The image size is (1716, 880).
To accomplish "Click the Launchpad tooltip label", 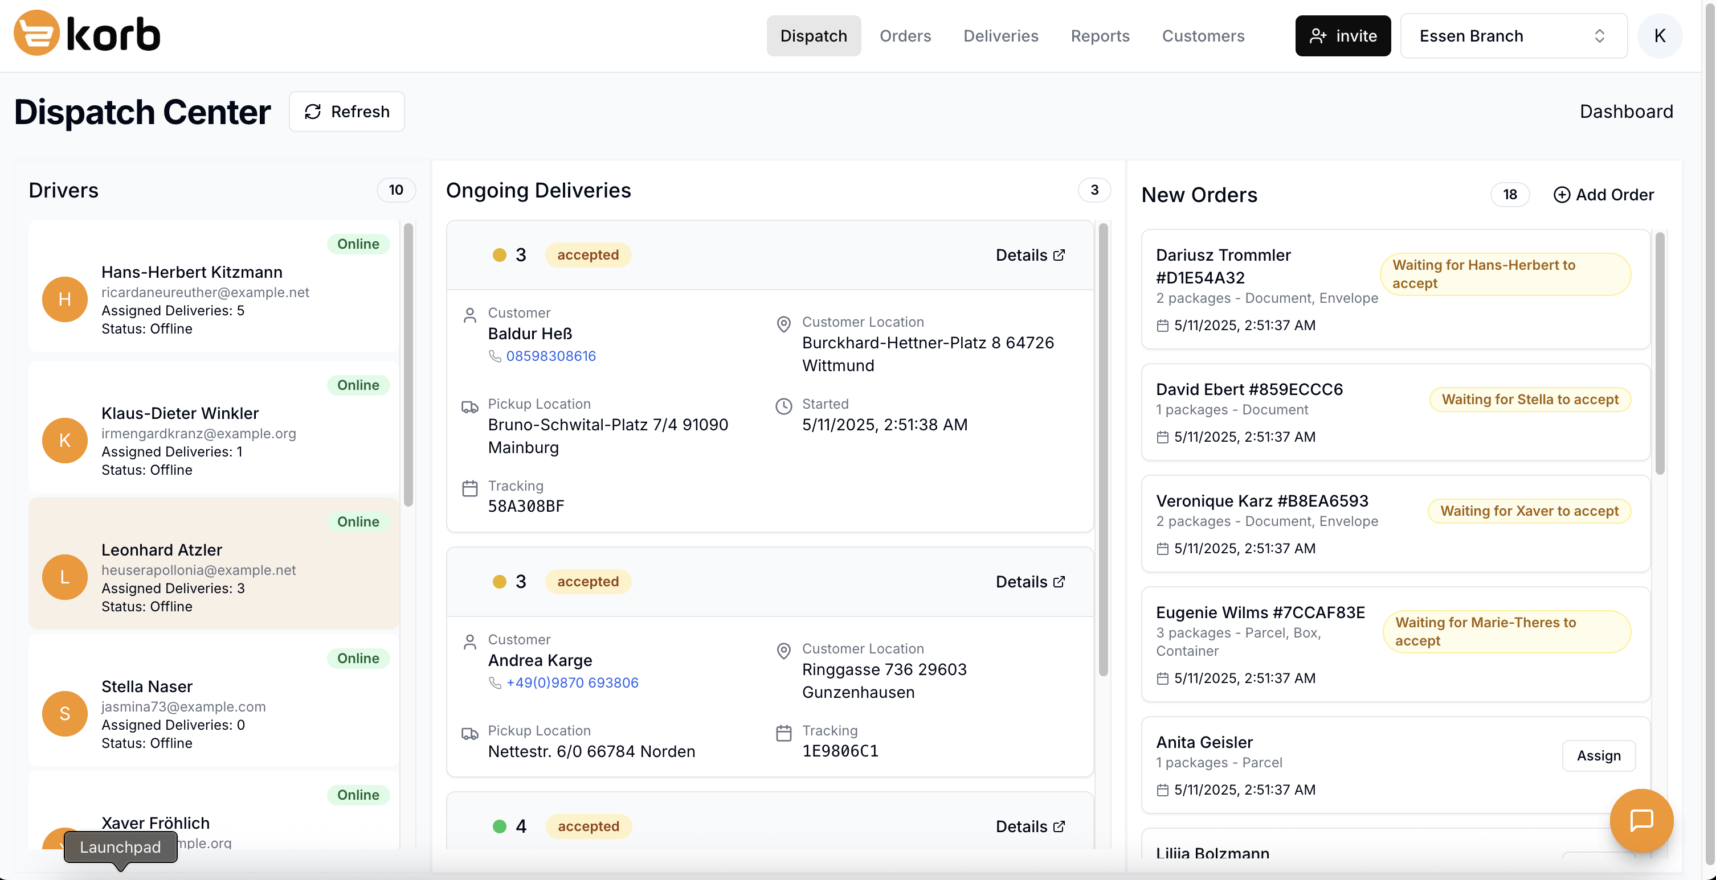I will (x=121, y=847).
